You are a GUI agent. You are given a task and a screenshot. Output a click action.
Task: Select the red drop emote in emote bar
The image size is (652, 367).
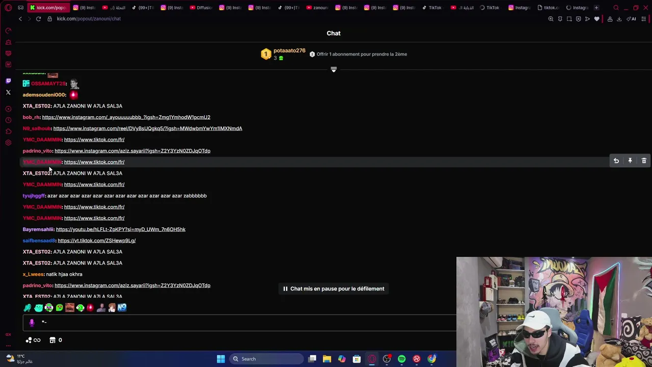(91, 307)
